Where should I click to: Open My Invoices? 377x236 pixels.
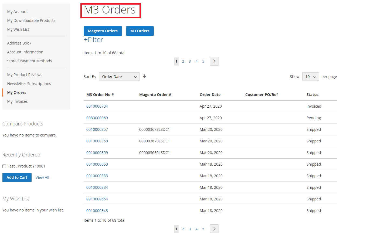point(18,101)
